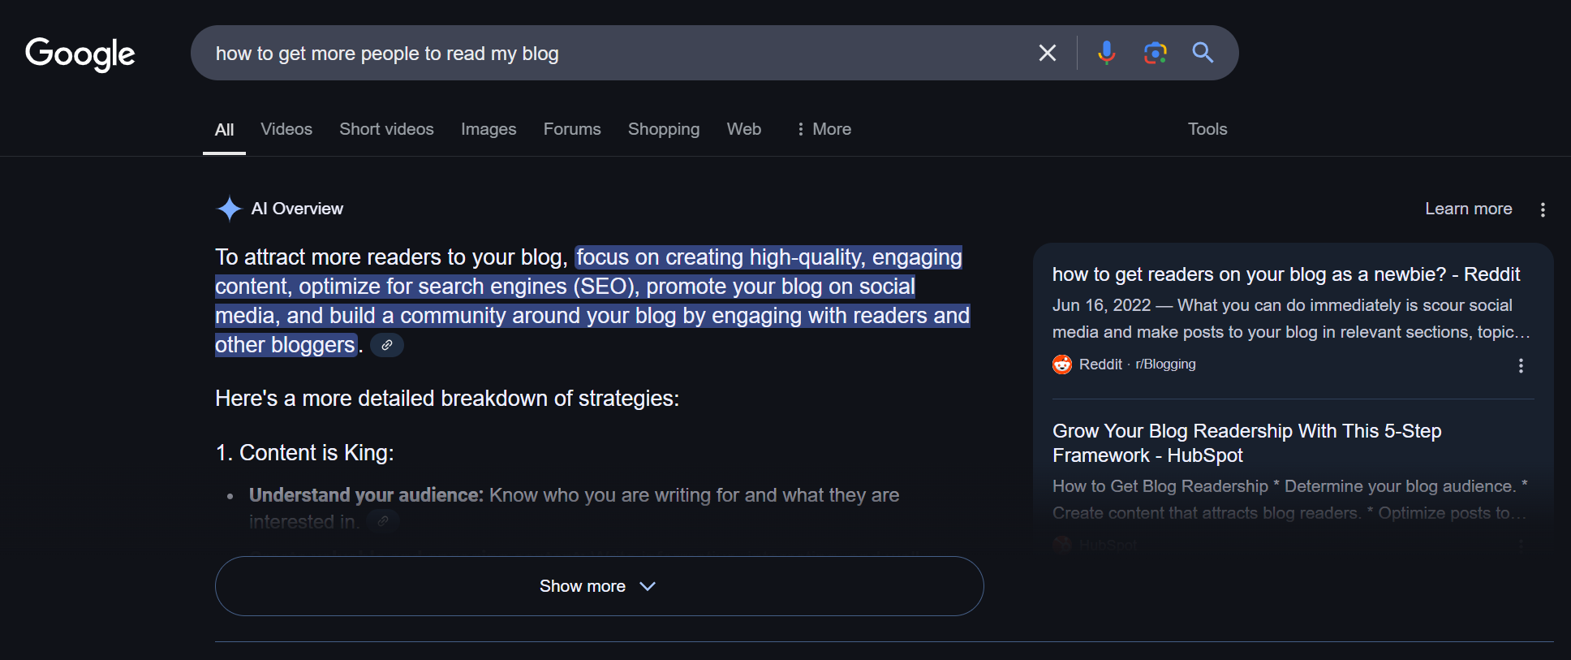Click the Learn more link
The image size is (1571, 660).
coord(1469,209)
